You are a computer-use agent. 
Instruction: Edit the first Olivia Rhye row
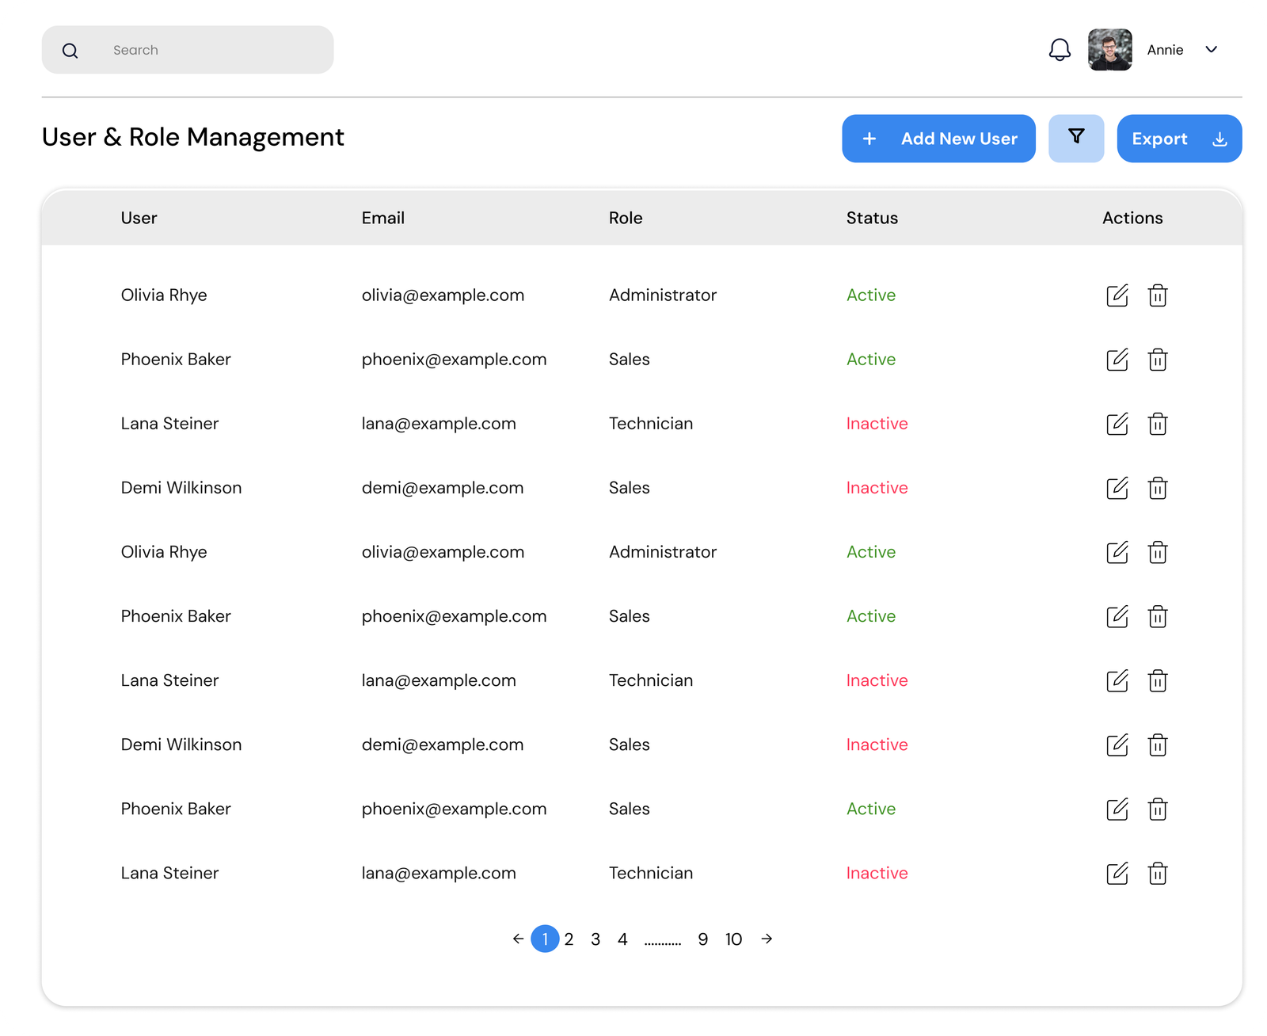(x=1117, y=295)
